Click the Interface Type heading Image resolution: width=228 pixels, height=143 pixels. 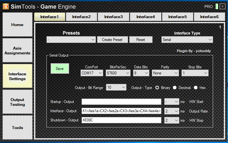[x=187, y=33]
